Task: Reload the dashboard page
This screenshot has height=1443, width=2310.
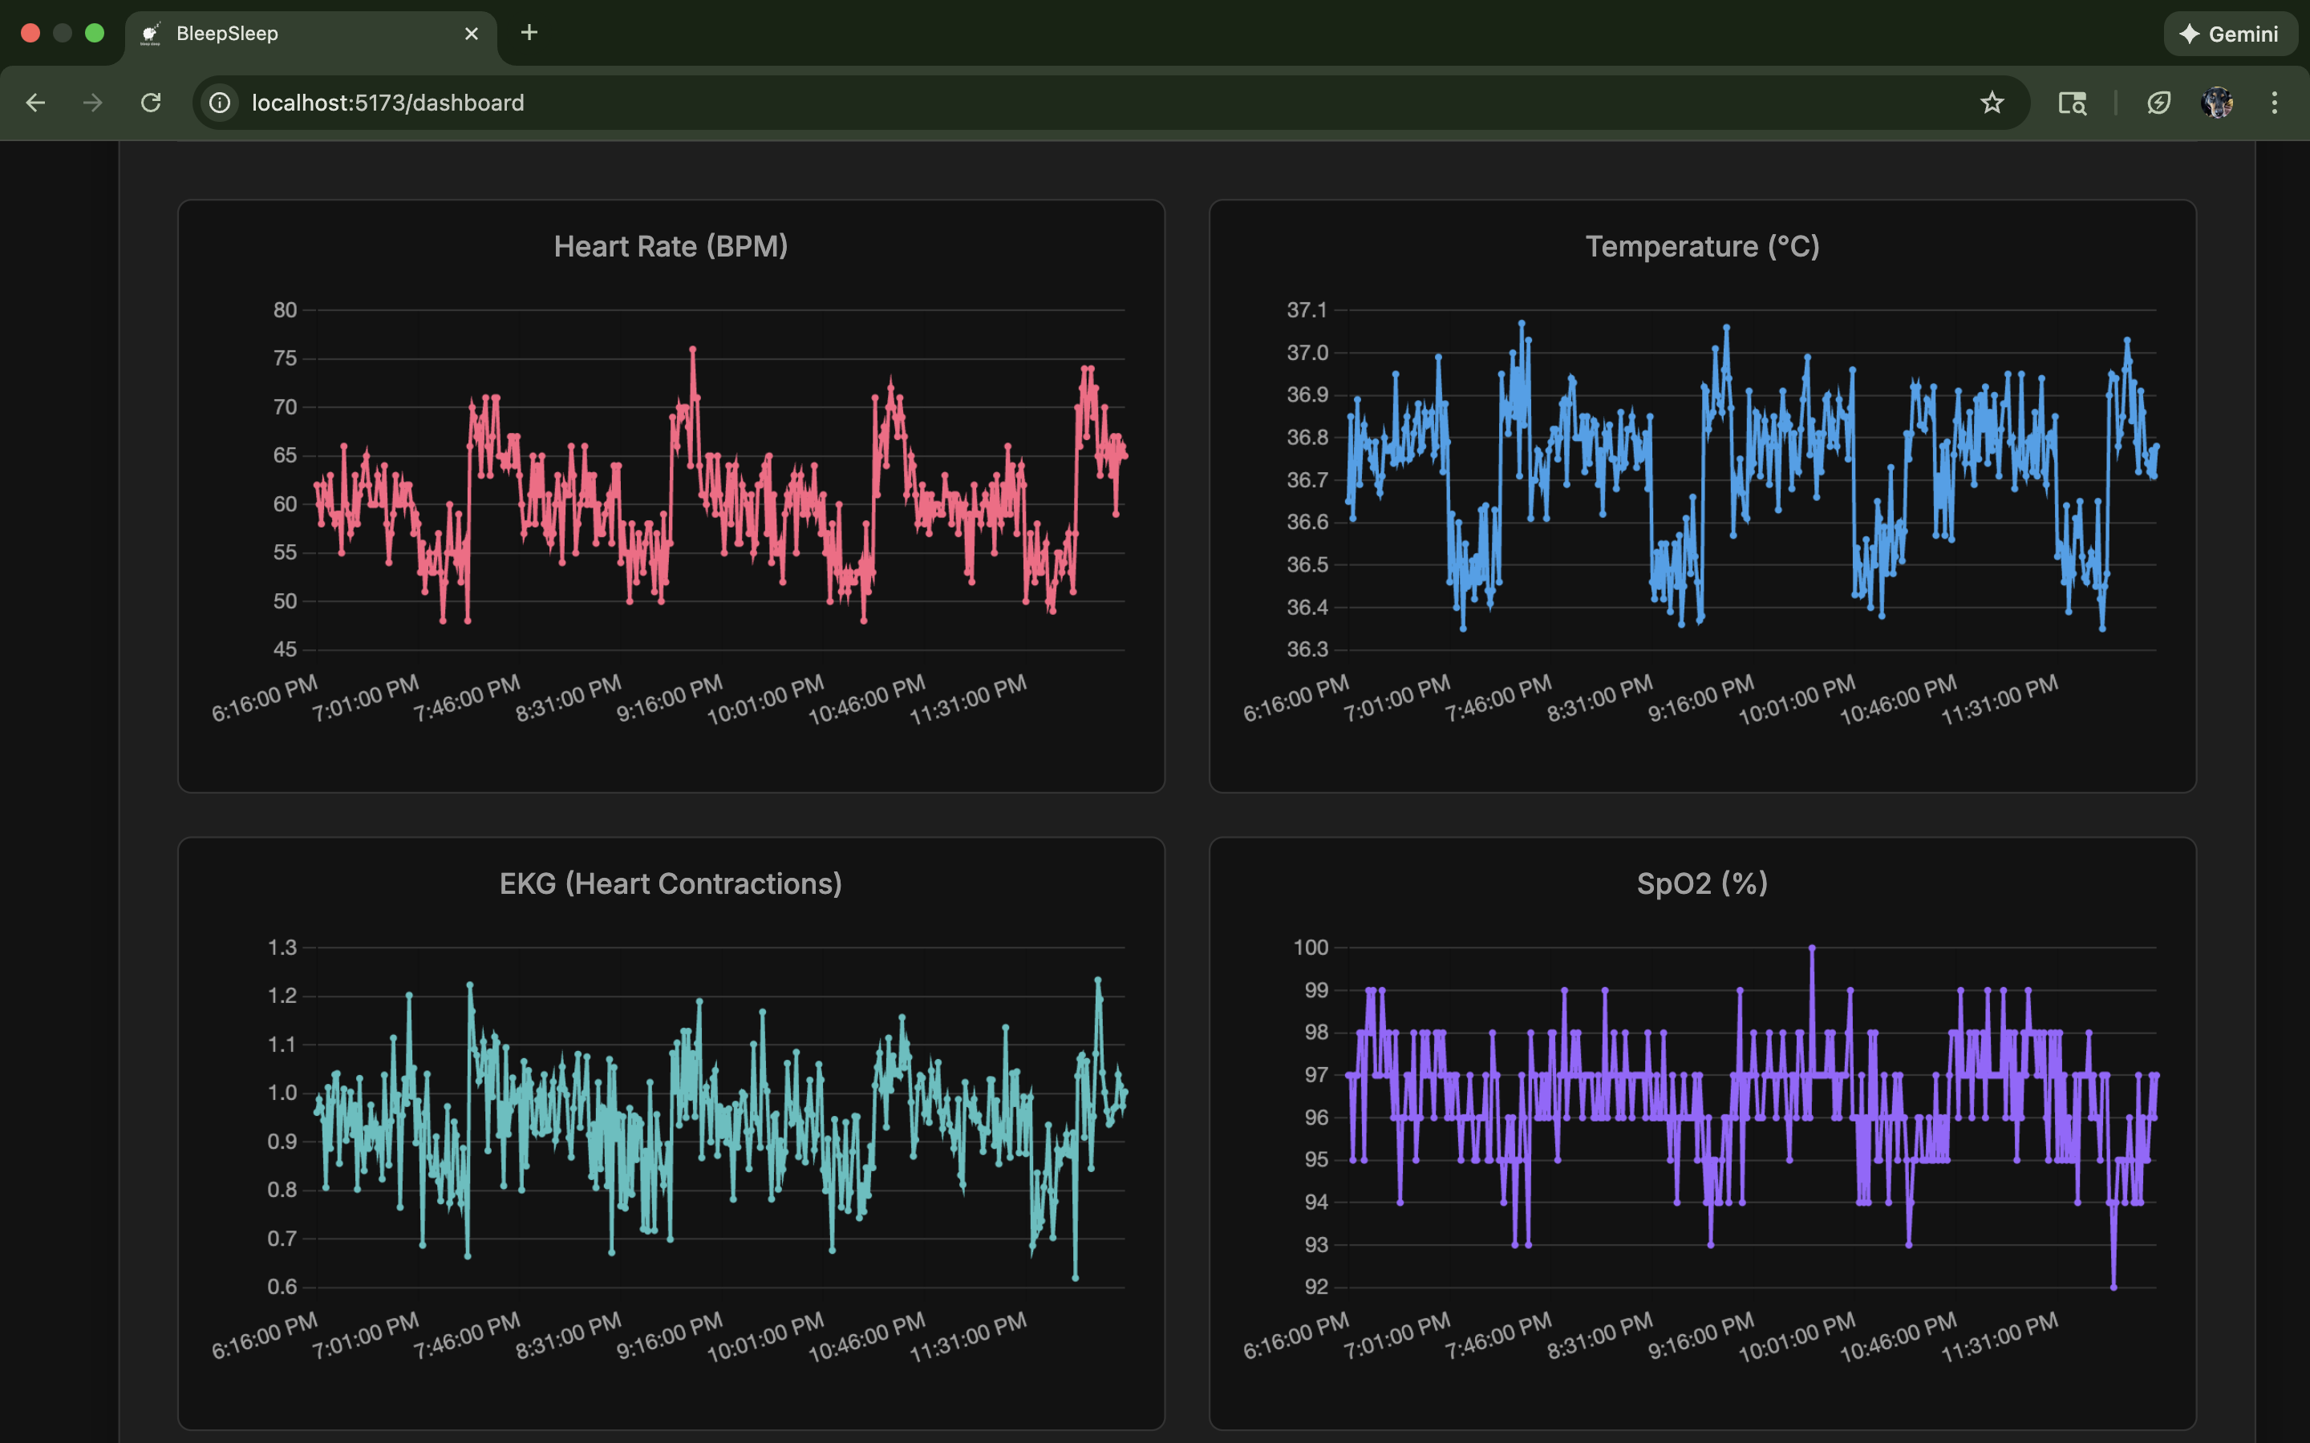Action: pyautogui.click(x=151, y=102)
